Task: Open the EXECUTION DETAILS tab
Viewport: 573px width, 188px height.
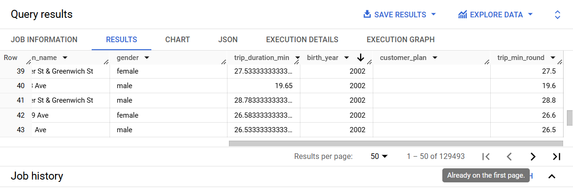Action: (302, 40)
